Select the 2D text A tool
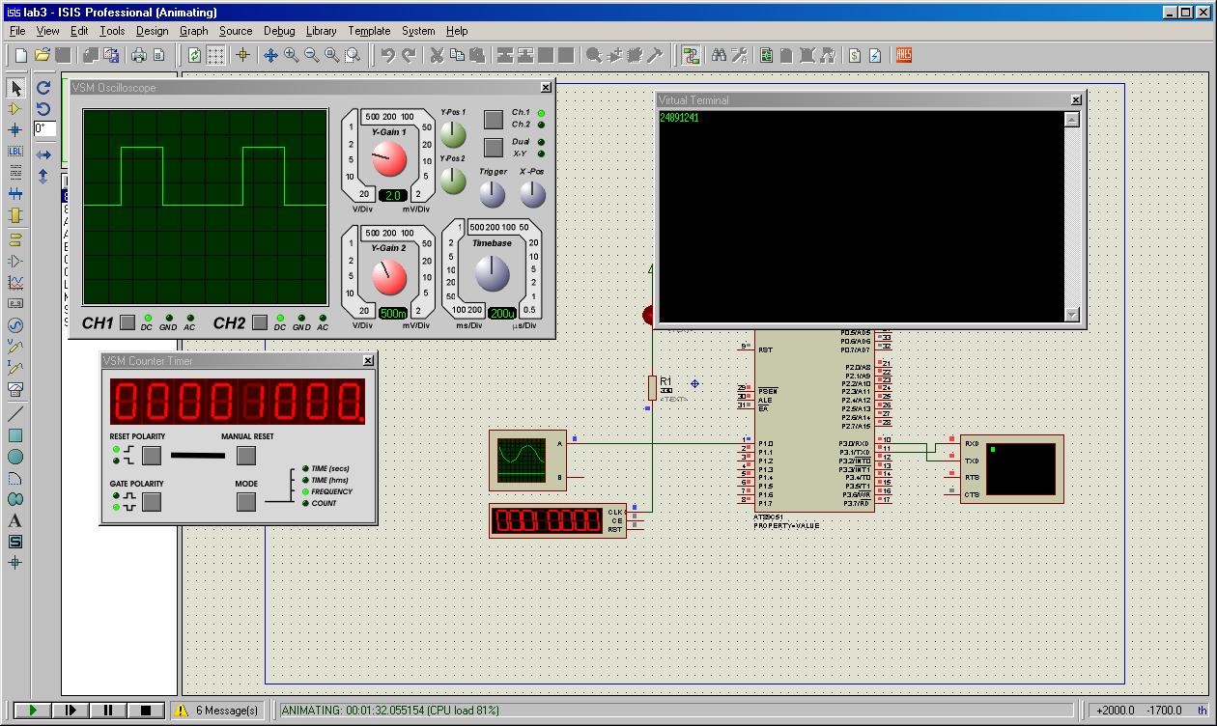This screenshot has width=1217, height=726. 15,520
